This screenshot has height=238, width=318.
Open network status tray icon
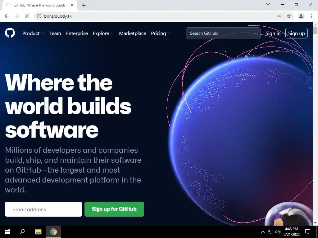click(270, 232)
